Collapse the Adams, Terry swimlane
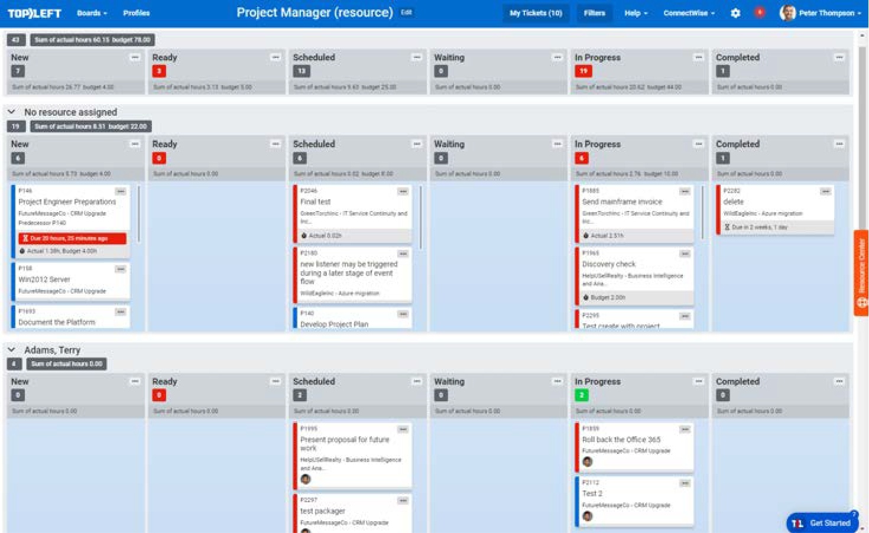869x533 pixels. [12, 350]
